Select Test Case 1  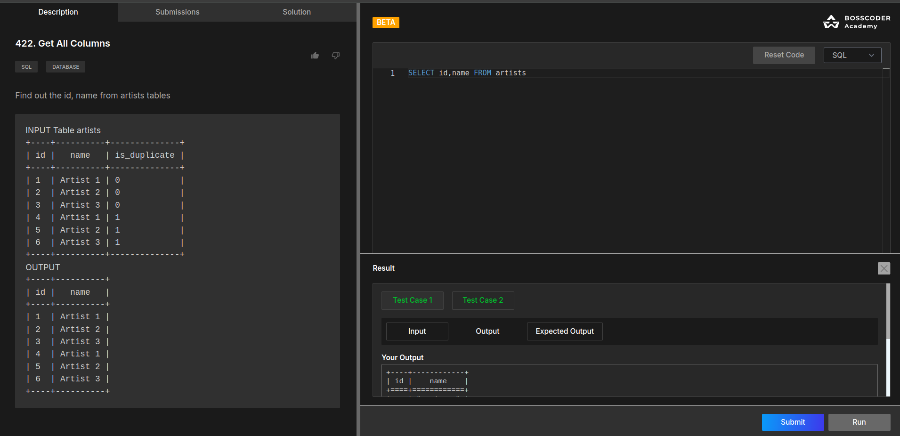[413, 300]
